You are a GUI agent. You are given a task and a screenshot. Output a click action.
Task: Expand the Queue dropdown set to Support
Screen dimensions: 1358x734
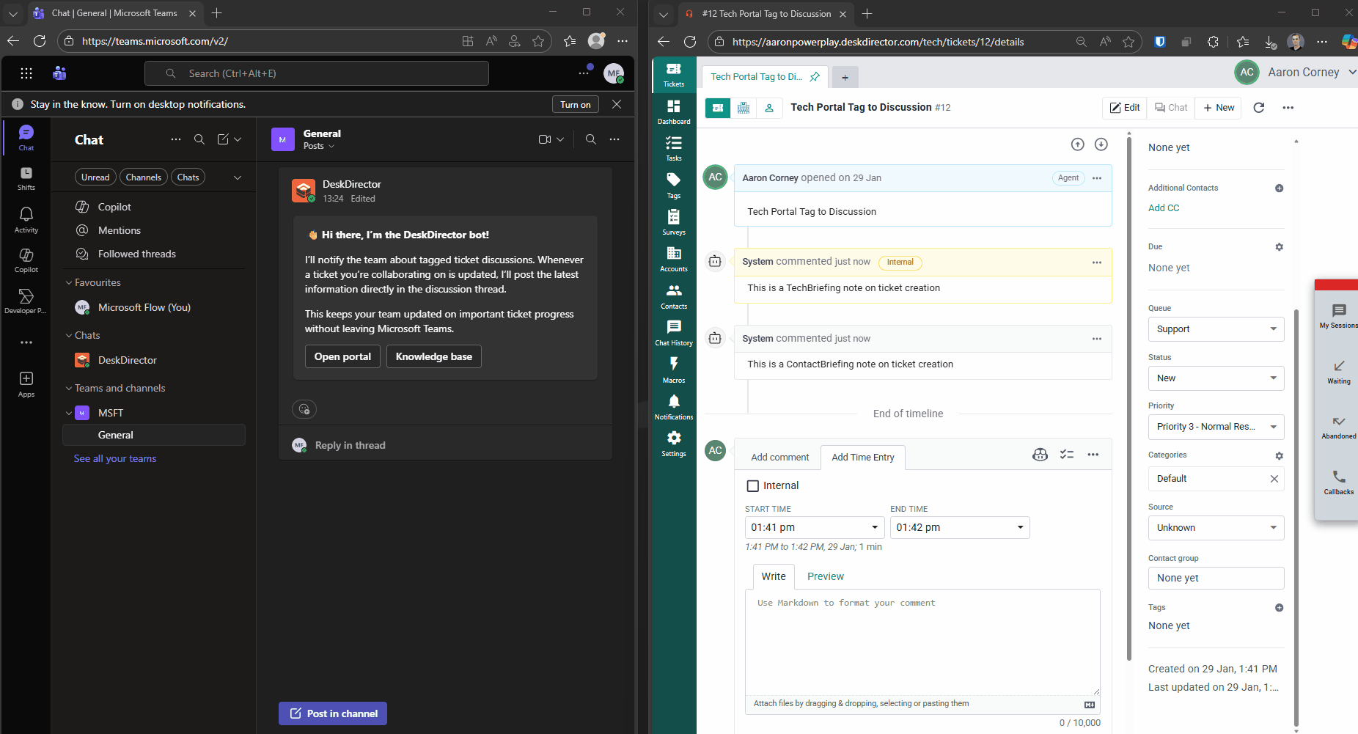[1215, 329]
